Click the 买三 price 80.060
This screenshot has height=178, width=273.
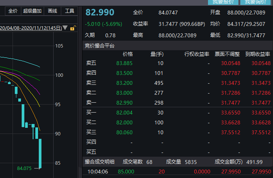click(x=124, y=132)
